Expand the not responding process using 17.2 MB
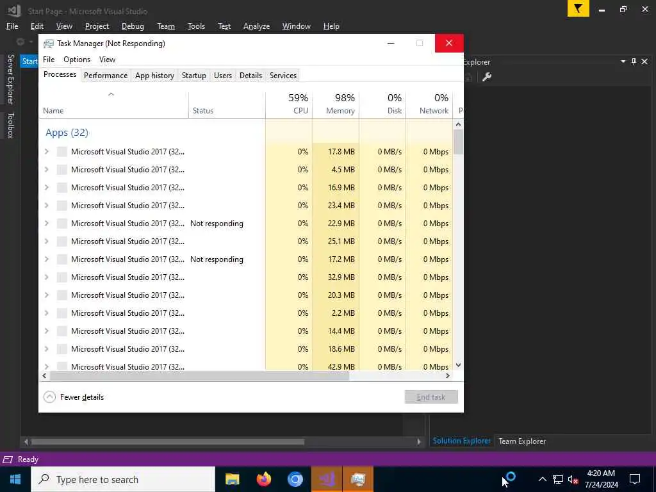656x492 pixels. (x=47, y=259)
